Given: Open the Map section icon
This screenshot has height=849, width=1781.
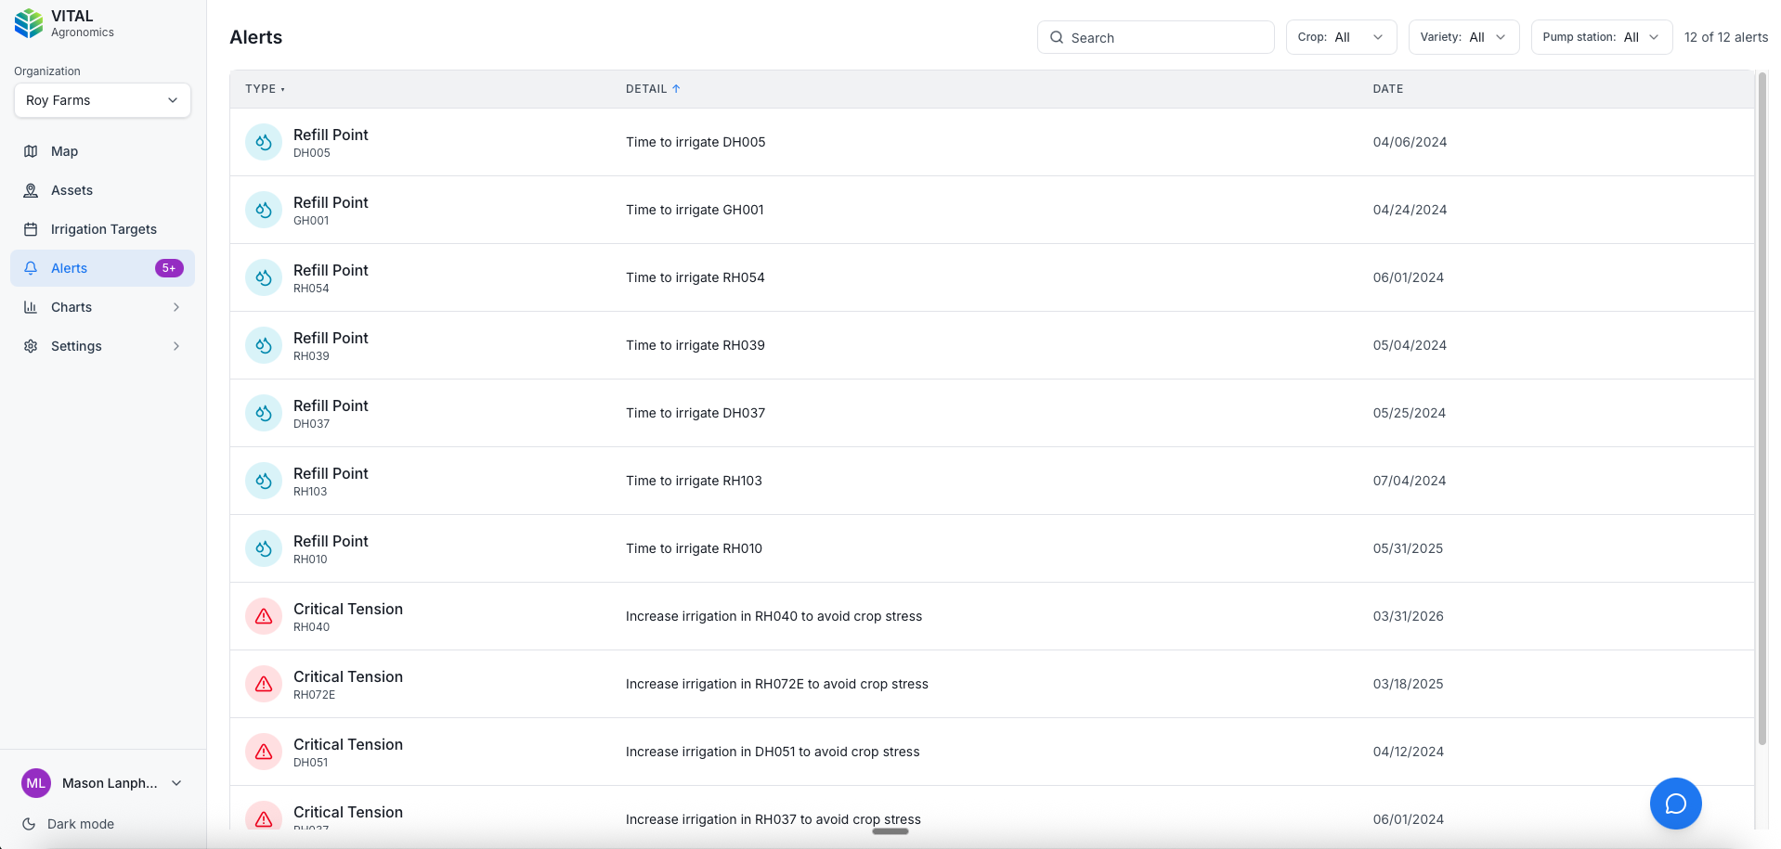Looking at the screenshot, I should pos(31,151).
